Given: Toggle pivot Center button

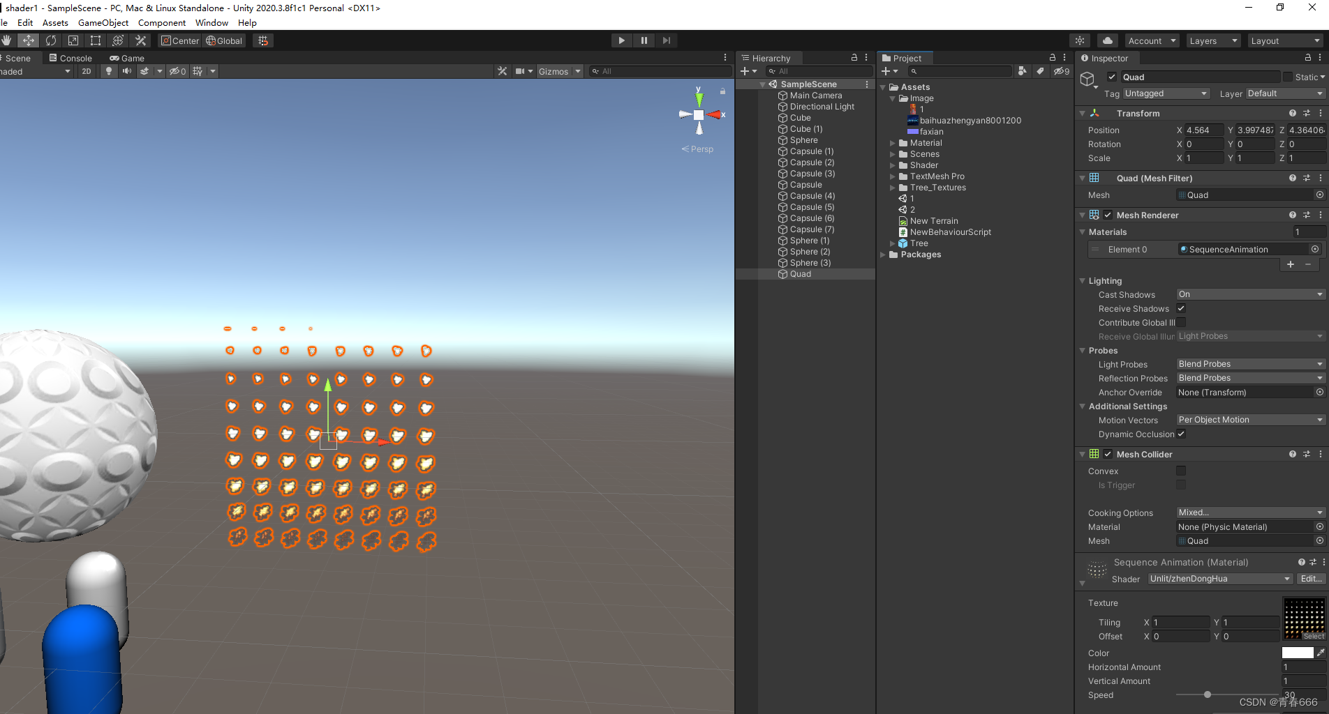Looking at the screenshot, I should click(180, 40).
